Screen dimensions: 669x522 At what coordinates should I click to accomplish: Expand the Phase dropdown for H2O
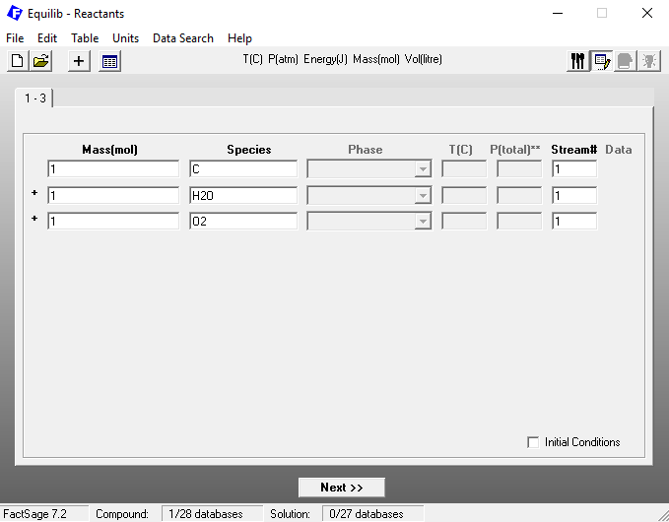pyautogui.click(x=423, y=196)
